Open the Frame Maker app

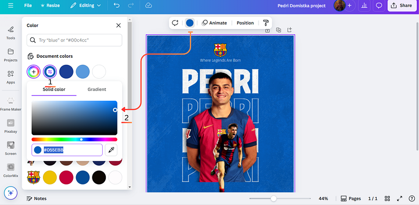11,104
